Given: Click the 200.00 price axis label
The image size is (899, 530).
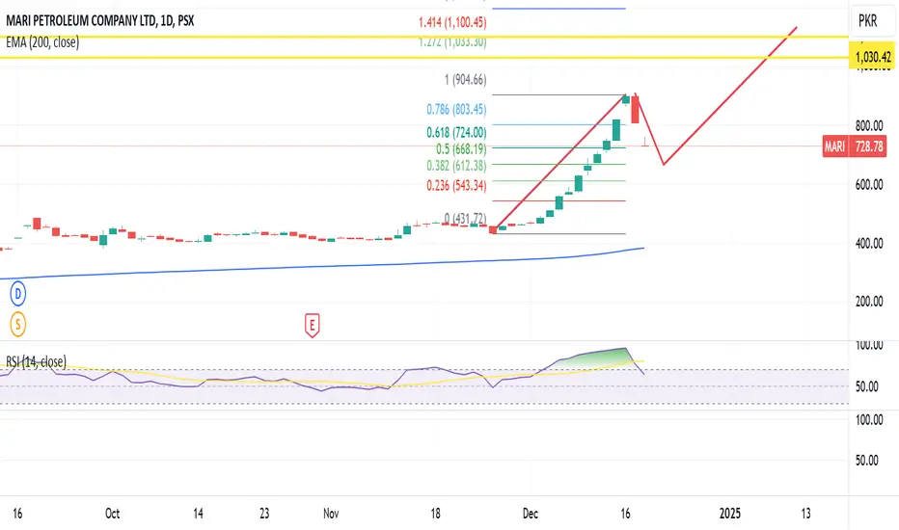Looking at the screenshot, I should [869, 302].
